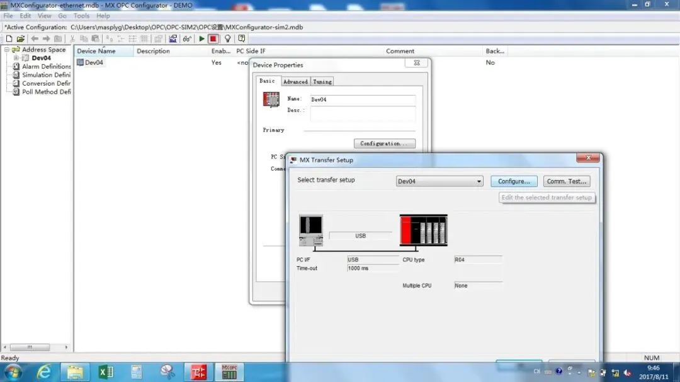
Task: Open the MX OPC taskbar icon
Action: point(229,372)
